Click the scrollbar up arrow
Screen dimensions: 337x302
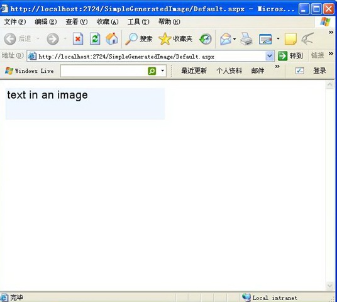tap(330, 85)
